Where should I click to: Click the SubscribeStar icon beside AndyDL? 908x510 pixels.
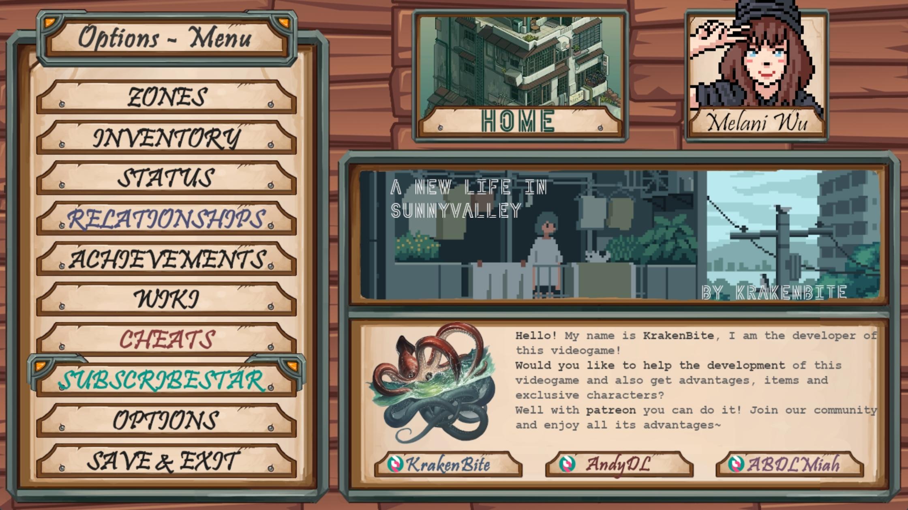[x=567, y=464]
